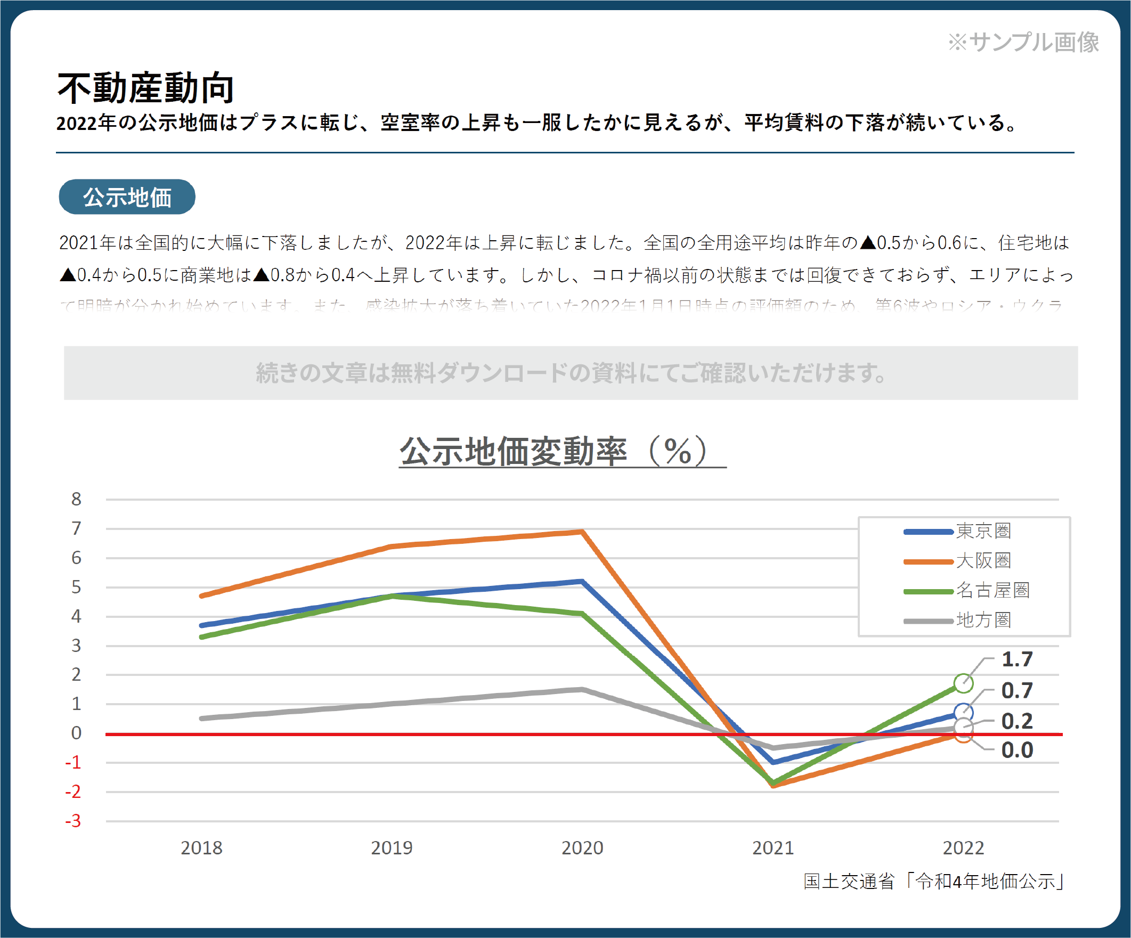Click the 1.7 data label
The width and height of the screenshot is (1131, 938).
point(1017,659)
